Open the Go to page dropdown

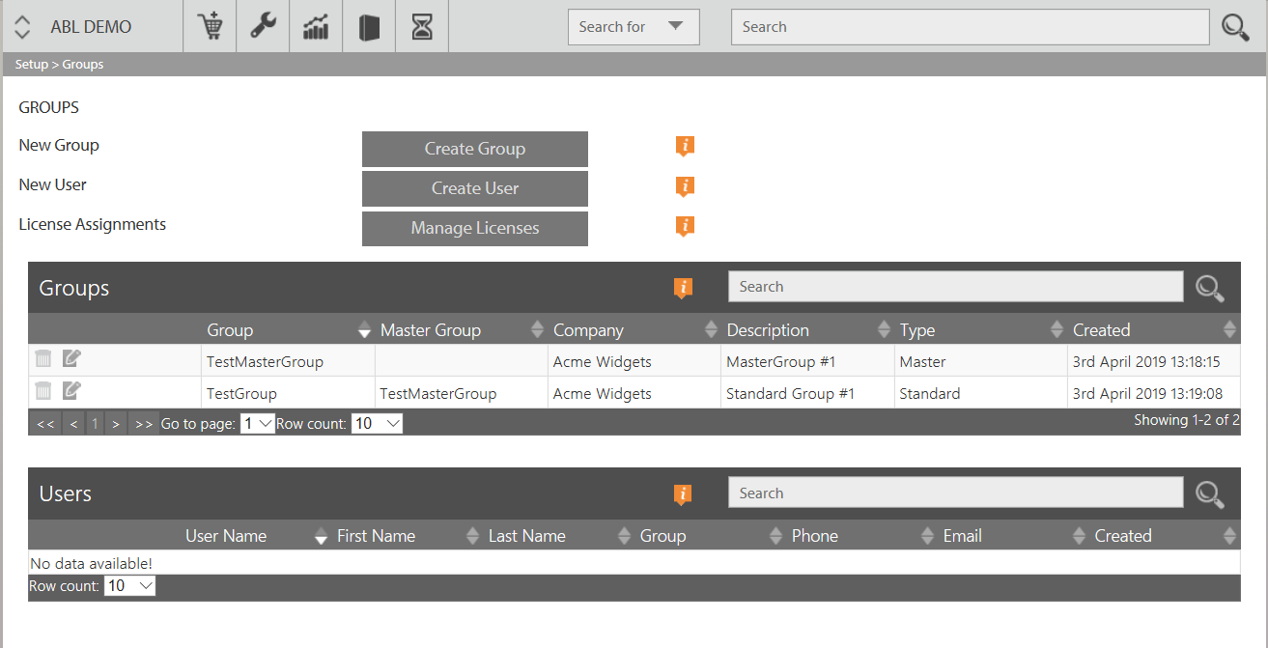[258, 423]
